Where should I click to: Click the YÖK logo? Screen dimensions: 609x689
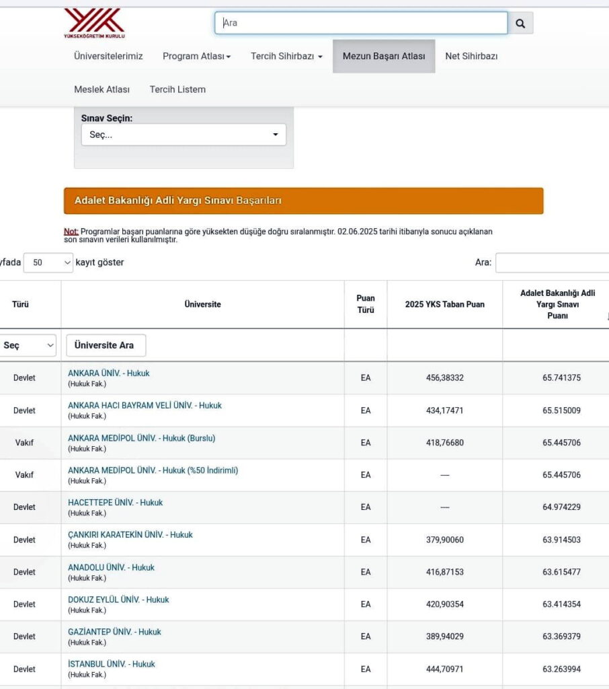(x=94, y=22)
